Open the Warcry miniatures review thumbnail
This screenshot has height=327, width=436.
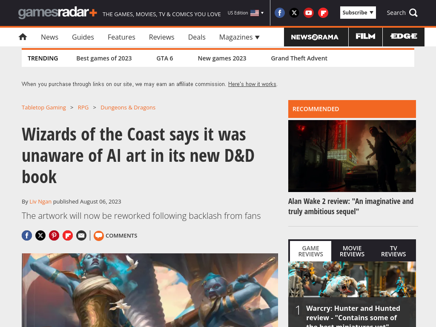(352, 279)
